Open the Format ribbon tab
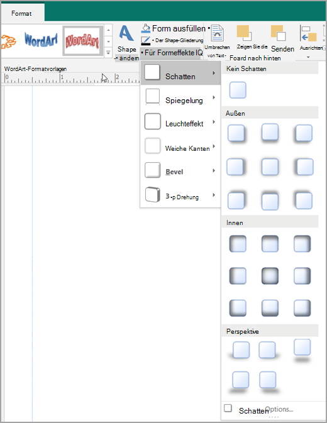This screenshot has width=327, height=423. point(21,13)
